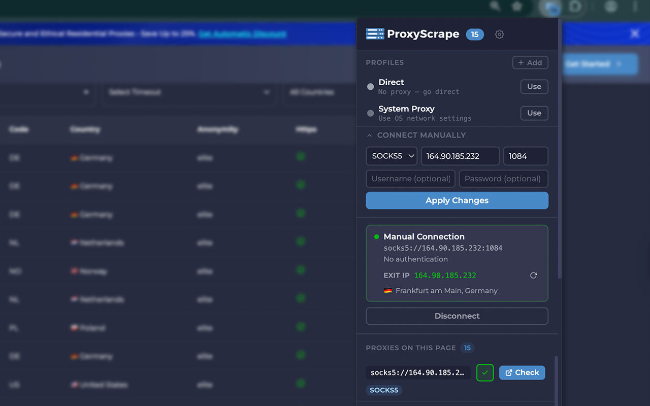
Task: Click the socks5://164.90.185.2… proxy list entry
Action: [418, 373]
